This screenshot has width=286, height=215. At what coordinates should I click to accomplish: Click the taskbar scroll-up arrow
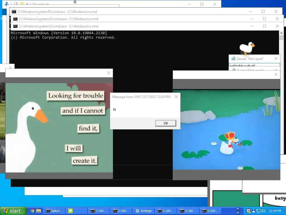pos(238,209)
